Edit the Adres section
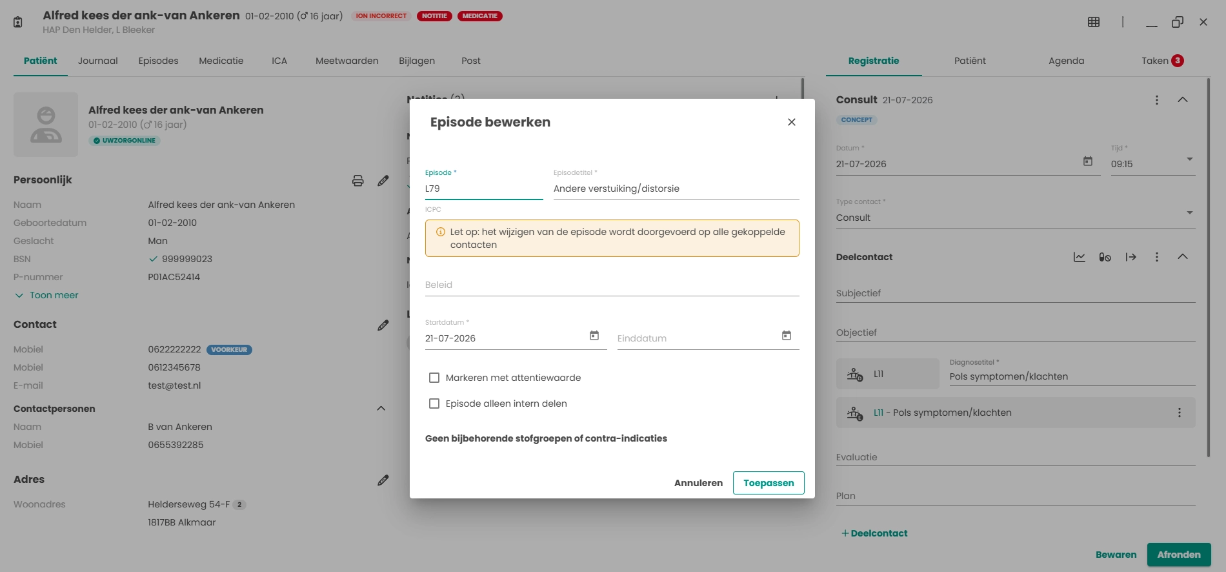This screenshot has width=1226, height=572. pyautogui.click(x=383, y=480)
